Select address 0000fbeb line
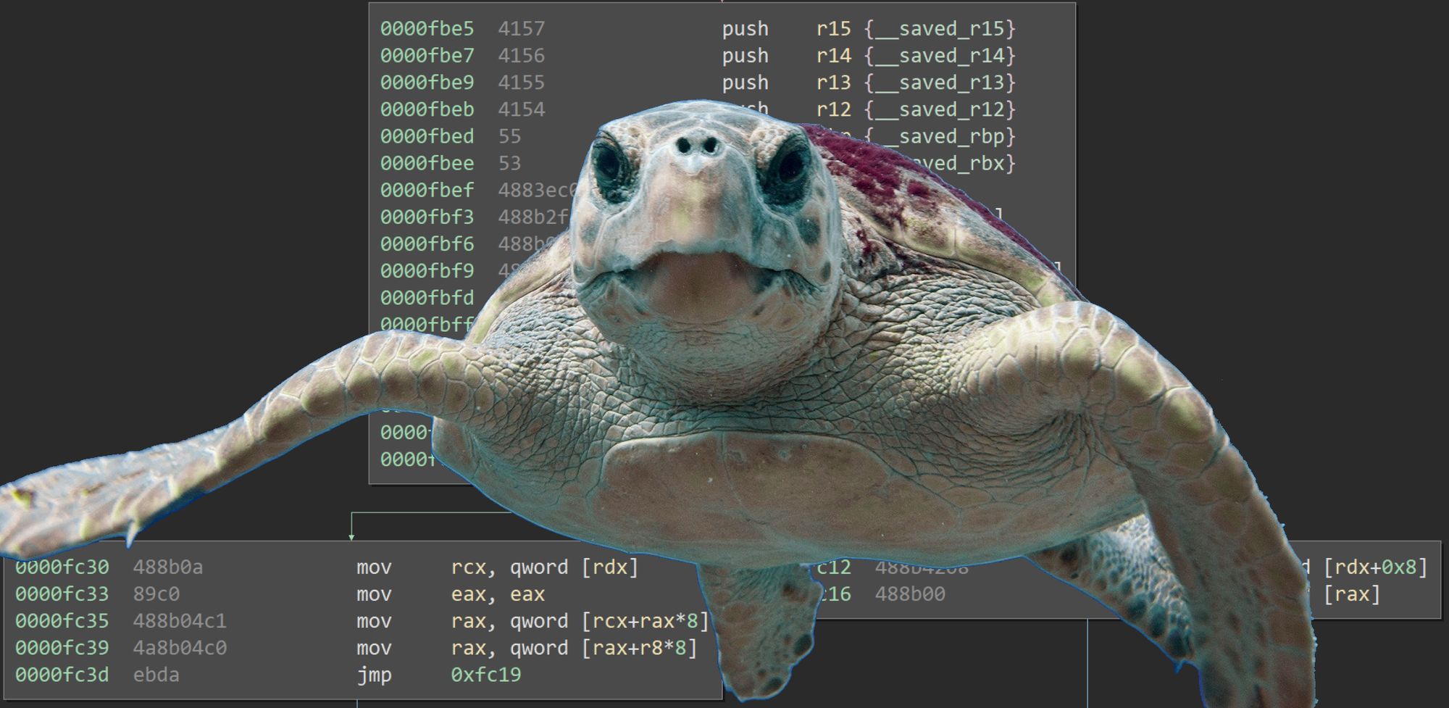 pos(427,109)
